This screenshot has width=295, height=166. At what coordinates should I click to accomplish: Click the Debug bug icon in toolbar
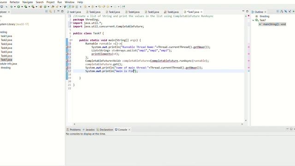tap(12, 6)
